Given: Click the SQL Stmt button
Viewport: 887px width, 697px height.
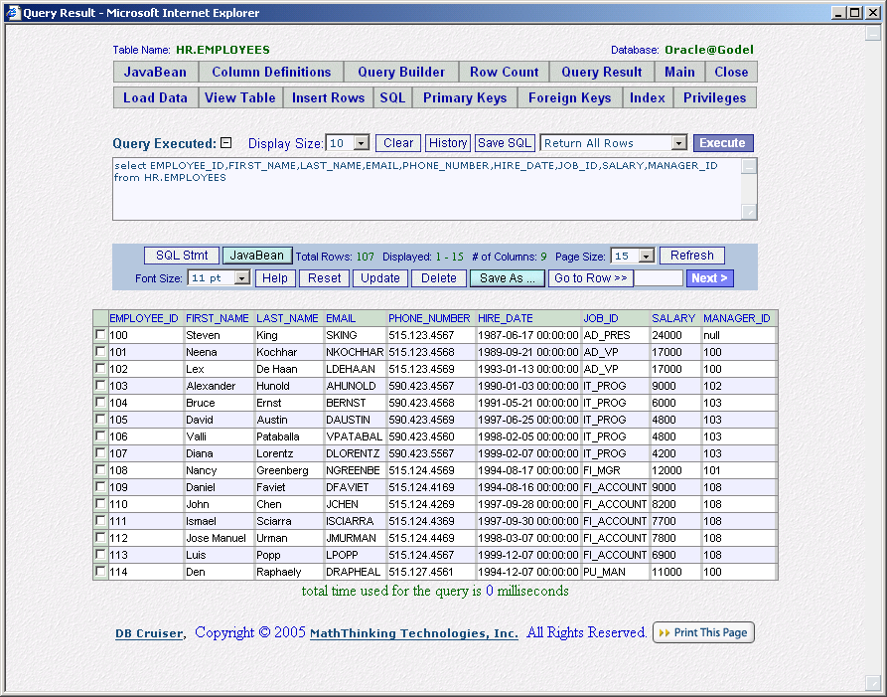Looking at the screenshot, I should click(182, 256).
